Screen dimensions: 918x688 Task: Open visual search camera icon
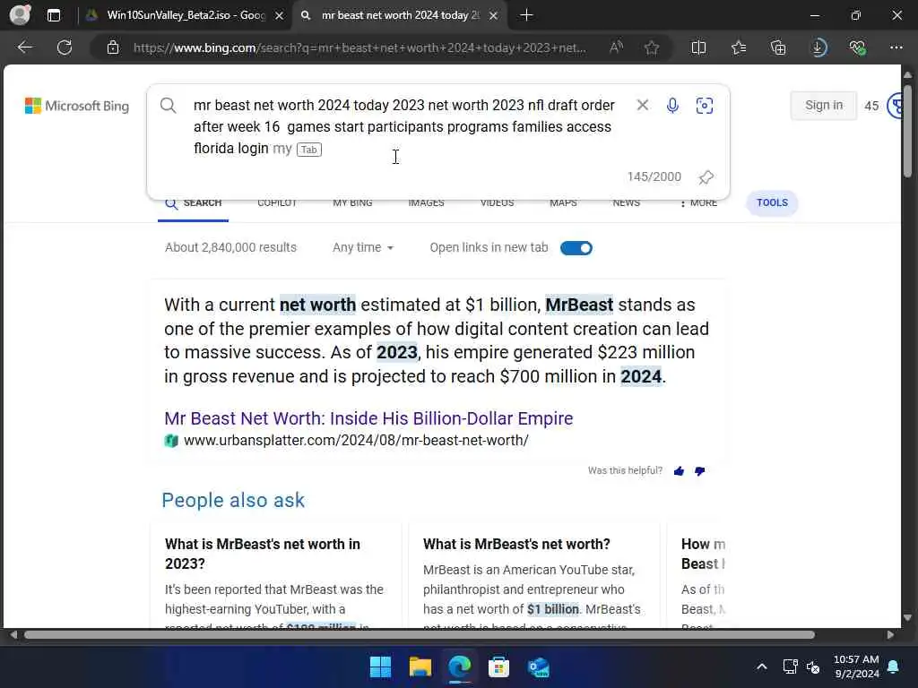(x=705, y=106)
